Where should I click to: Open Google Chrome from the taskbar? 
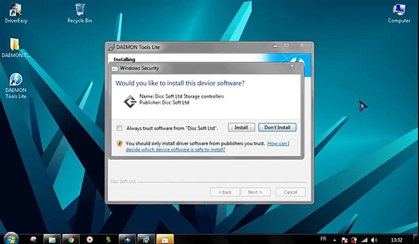(71, 239)
